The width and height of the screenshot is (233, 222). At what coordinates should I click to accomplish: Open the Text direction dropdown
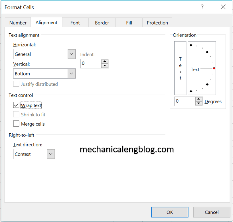[51, 154]
